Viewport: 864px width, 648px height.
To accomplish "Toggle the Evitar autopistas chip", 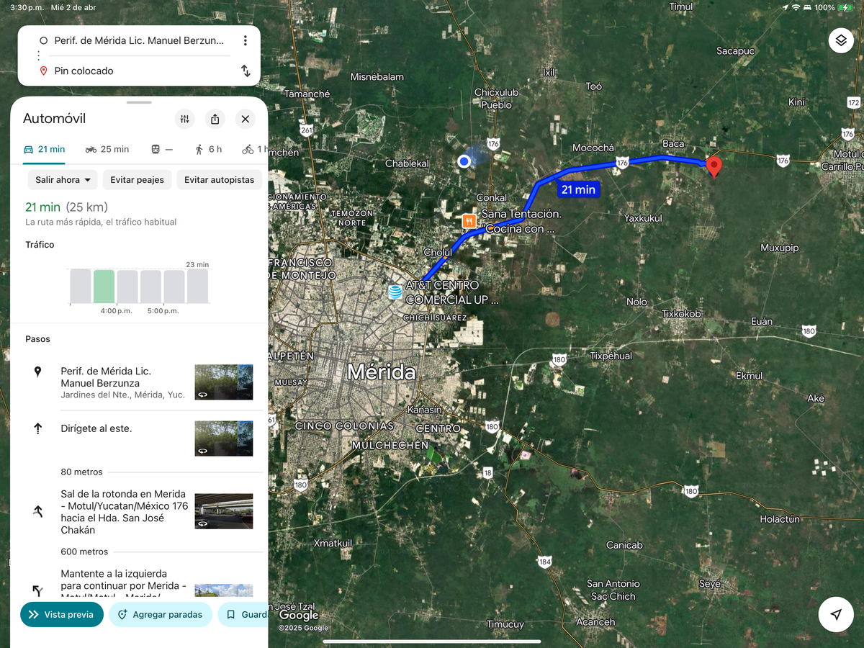I will pos(219,180).
